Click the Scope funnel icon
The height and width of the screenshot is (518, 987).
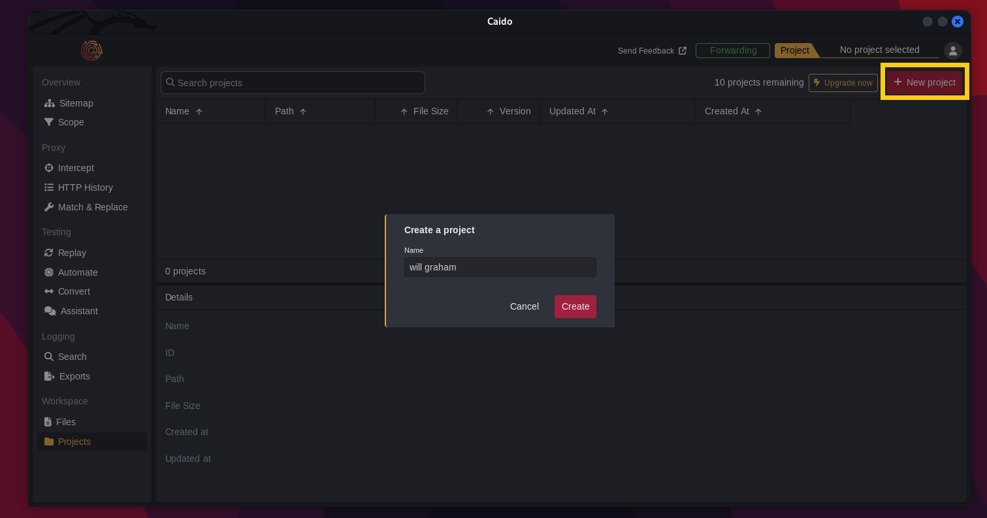48,122
